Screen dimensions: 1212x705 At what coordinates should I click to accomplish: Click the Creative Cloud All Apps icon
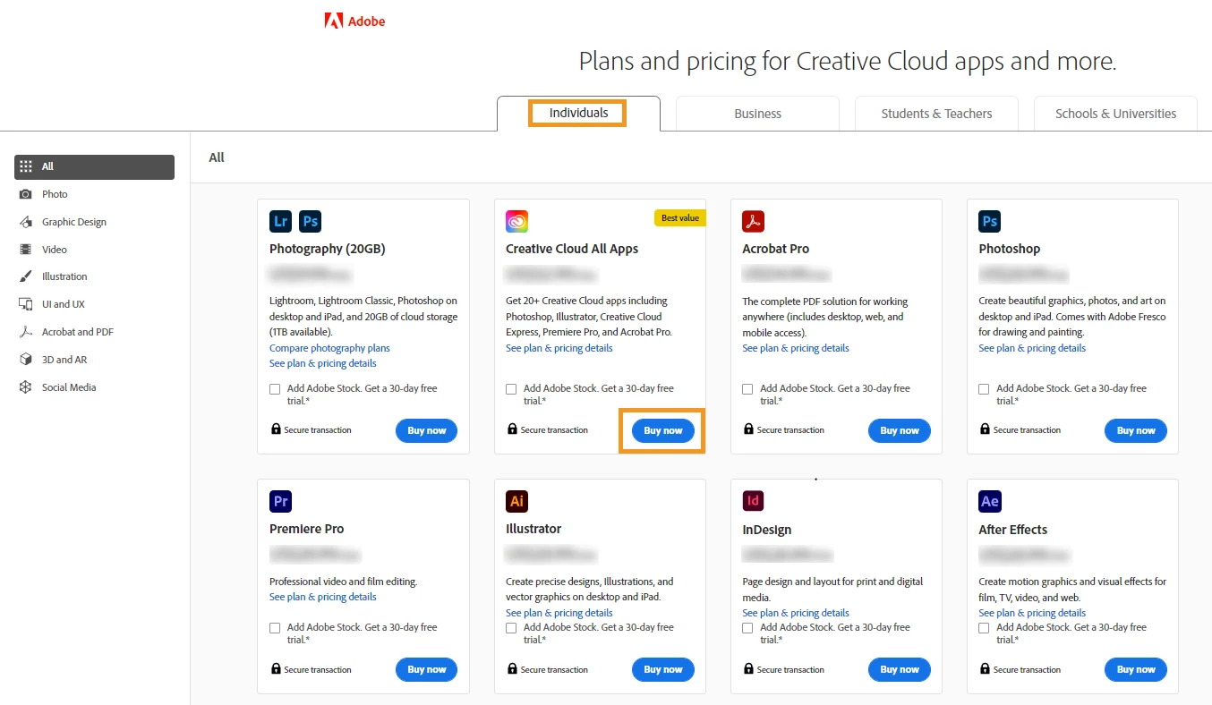[x=517, y=221]
